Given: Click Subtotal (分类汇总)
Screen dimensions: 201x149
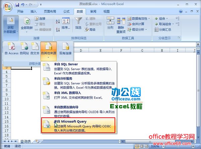Looking at the screenshot, I should click(x=163, y=30).
